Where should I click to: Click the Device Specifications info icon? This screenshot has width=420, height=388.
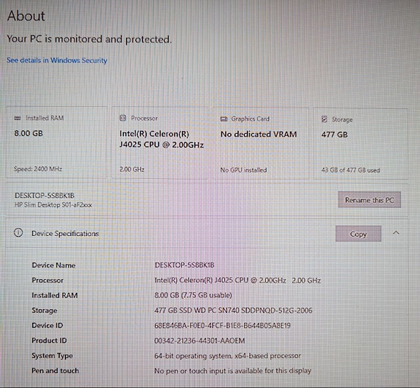(18, 232)
